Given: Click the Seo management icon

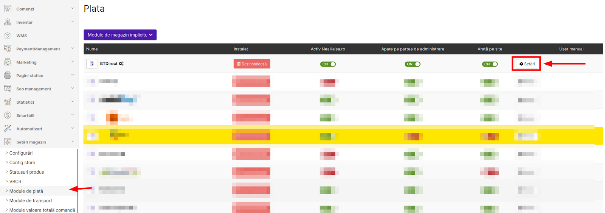Looking at the screenshot, I should point(8,89).
